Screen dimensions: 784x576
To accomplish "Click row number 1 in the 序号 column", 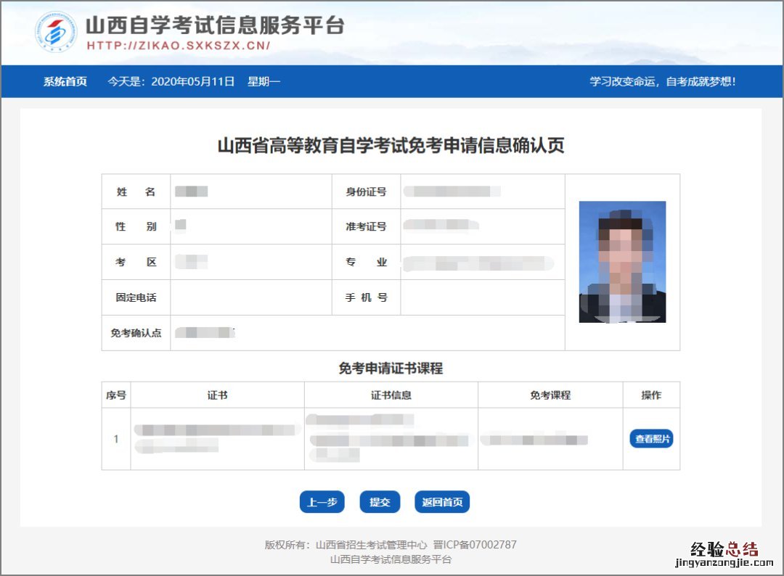I will (116, 439).
